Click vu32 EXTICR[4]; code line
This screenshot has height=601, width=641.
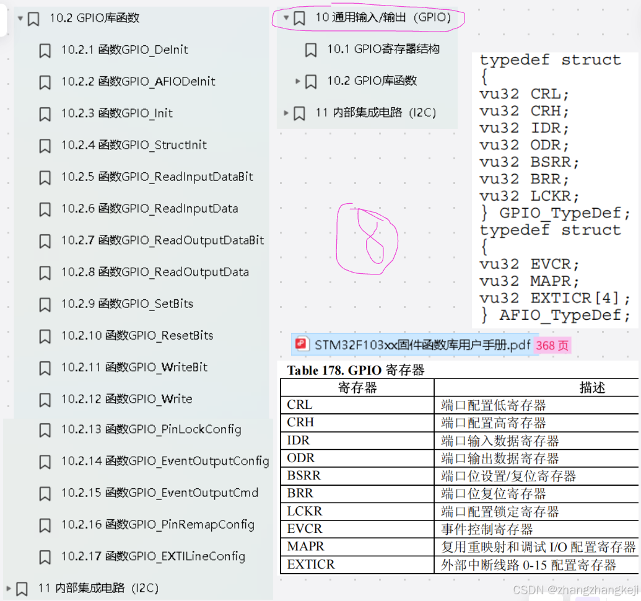click(555, 298)
